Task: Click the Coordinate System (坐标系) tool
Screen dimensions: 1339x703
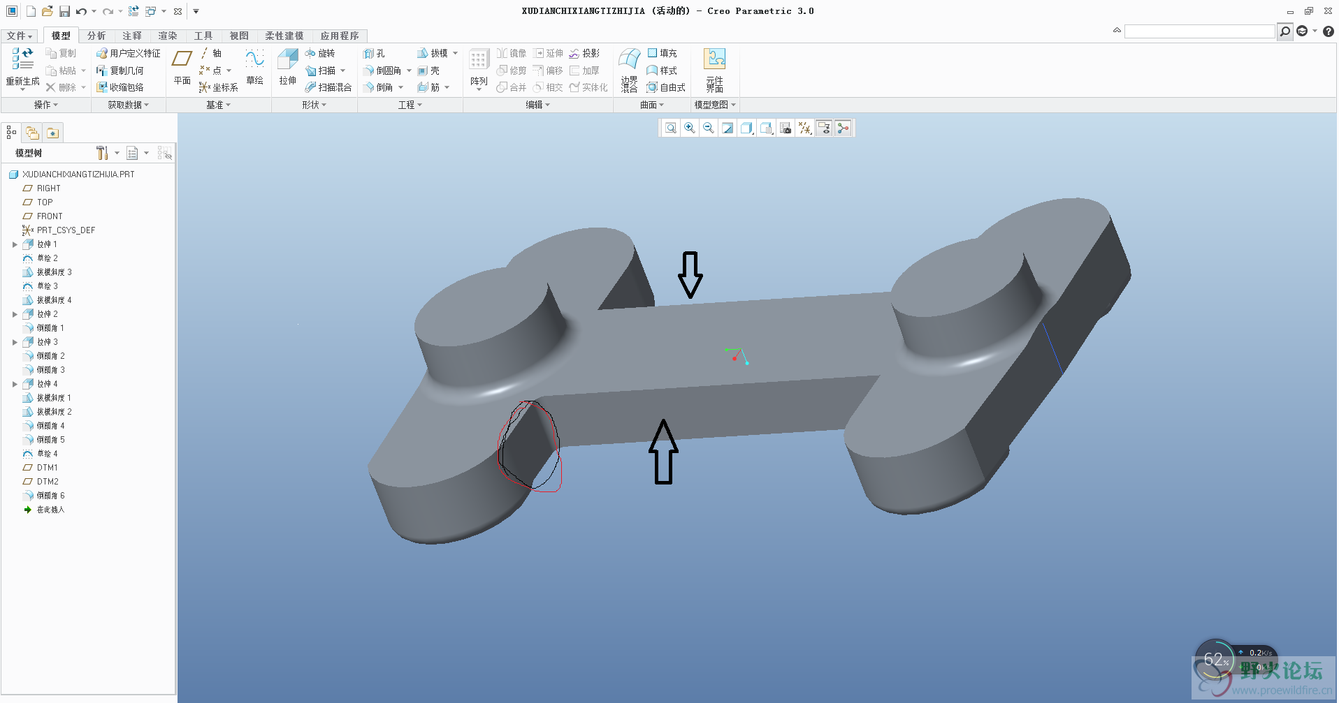Action: (x=219, y=87)
